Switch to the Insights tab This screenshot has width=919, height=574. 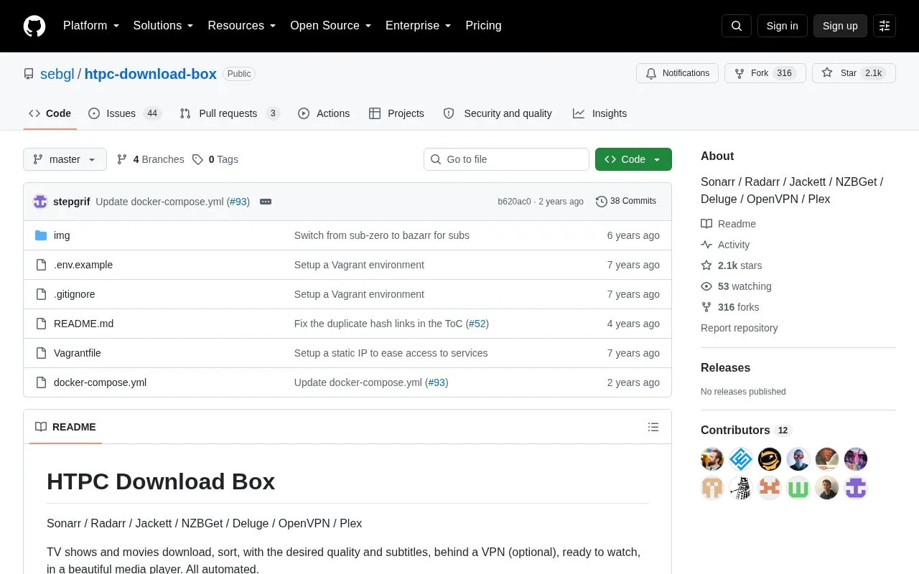[x=600, y=113]
